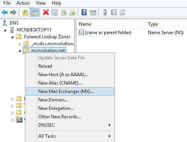The height and width of the screenshot is (142, 187).
Task: Click the DNS root network icon
Action: pos(5,23)
